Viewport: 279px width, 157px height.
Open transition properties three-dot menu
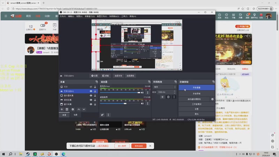coord(174,97)
